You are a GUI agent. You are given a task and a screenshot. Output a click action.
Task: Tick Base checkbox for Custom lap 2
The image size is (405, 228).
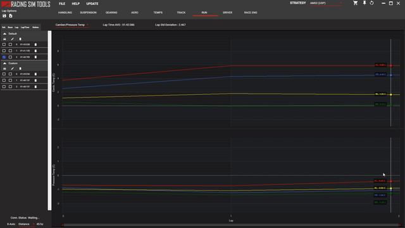10,87
